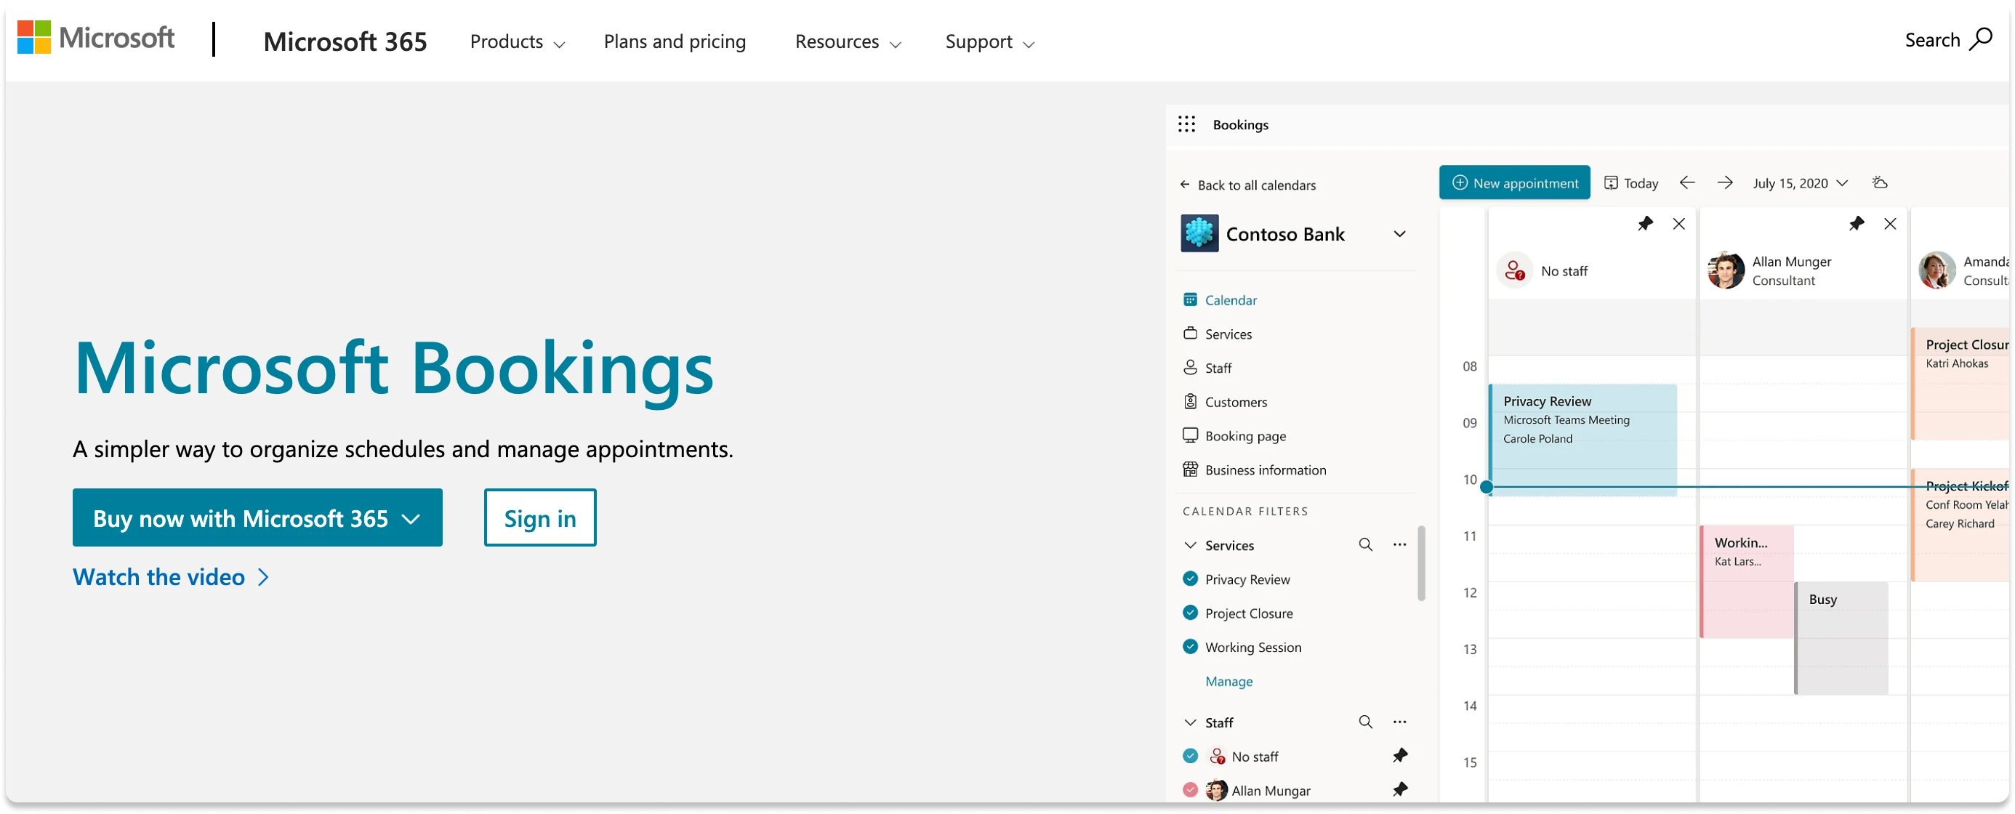Open the Busy time block
The image size is (2015, 814).
(x=1841, y=639)
